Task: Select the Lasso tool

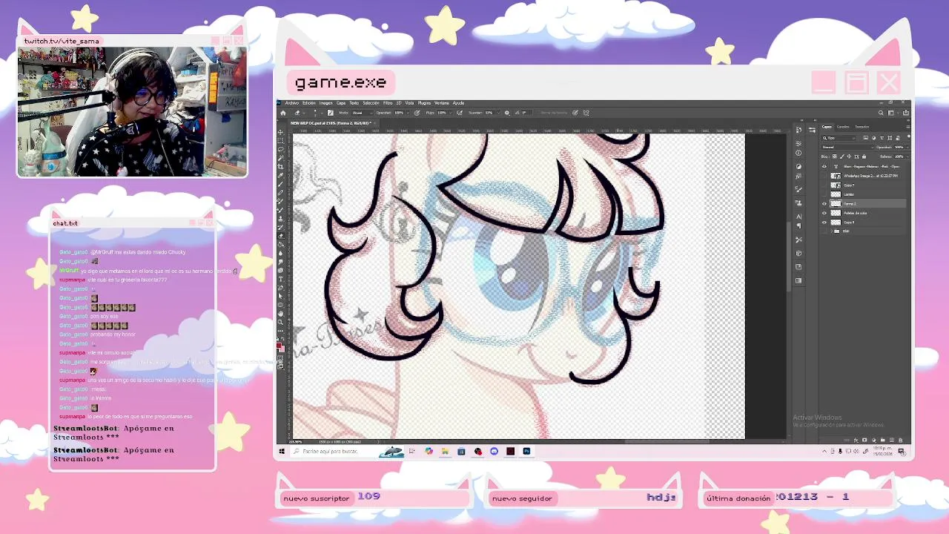Action: [x=280, y=149]
